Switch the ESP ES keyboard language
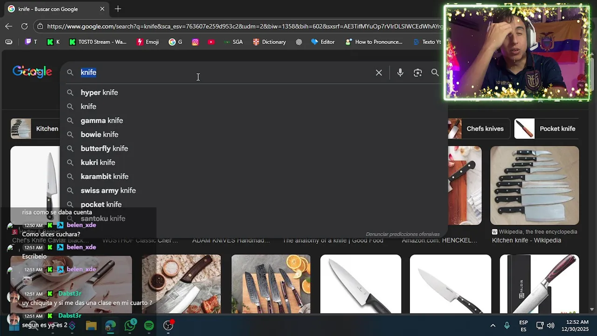Viewport: 597px width, 336px height. (x=523, y=326)
